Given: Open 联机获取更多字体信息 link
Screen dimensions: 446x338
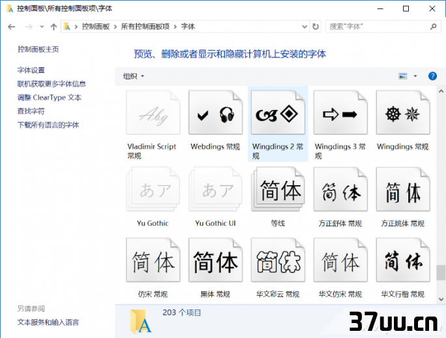Looking at the screenshot, I should [51, 84].
